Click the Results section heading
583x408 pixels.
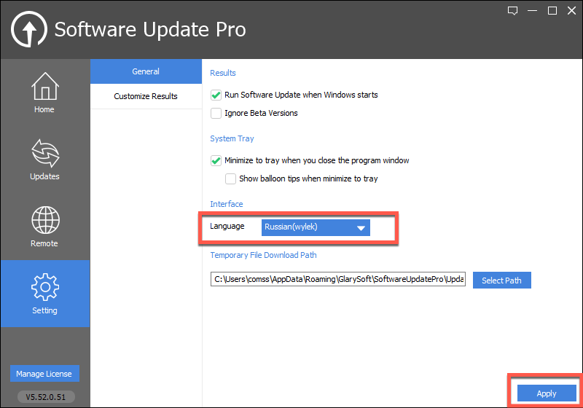[x=223, y=73]
